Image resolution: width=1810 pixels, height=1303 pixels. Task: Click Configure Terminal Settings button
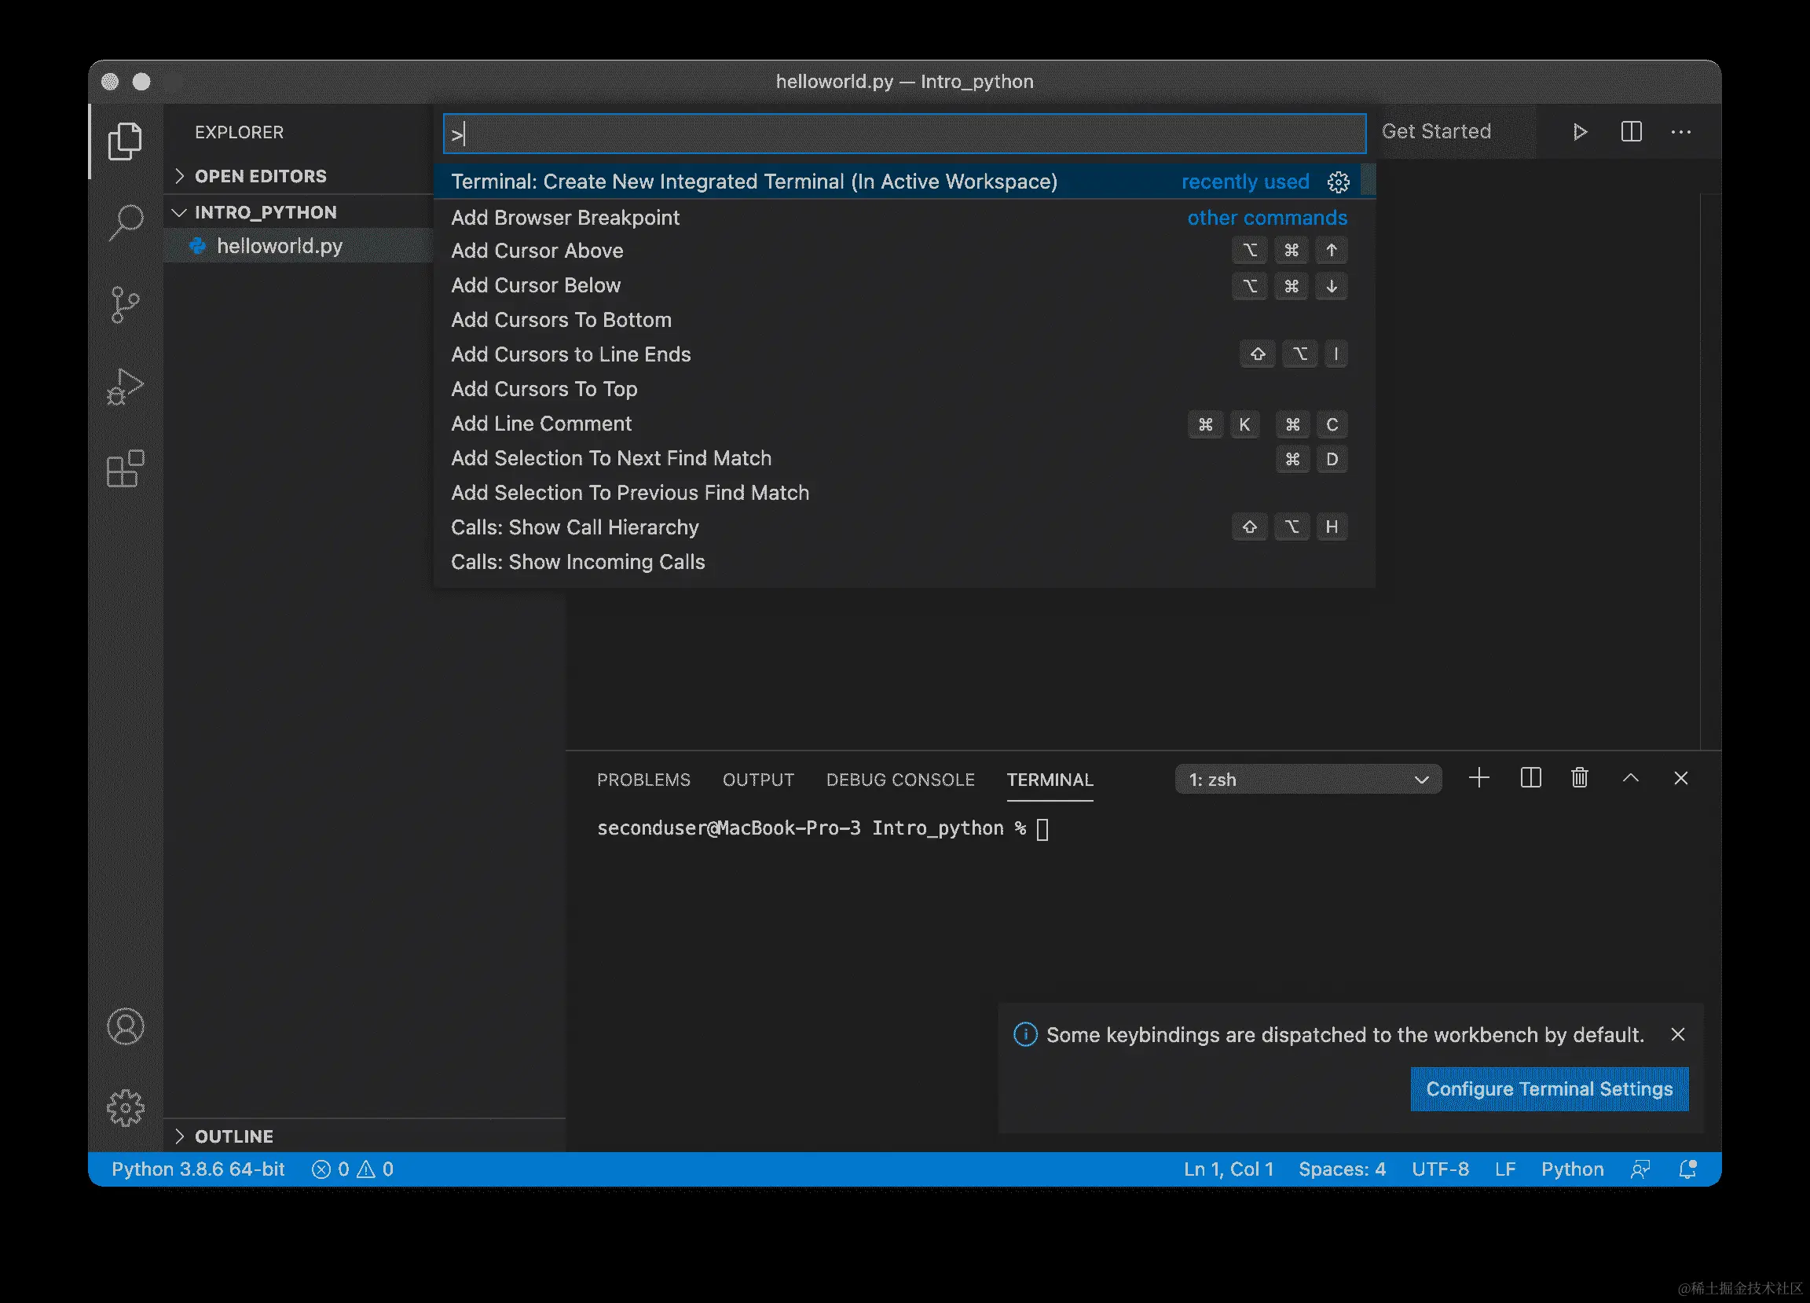coord(1548,1089)
